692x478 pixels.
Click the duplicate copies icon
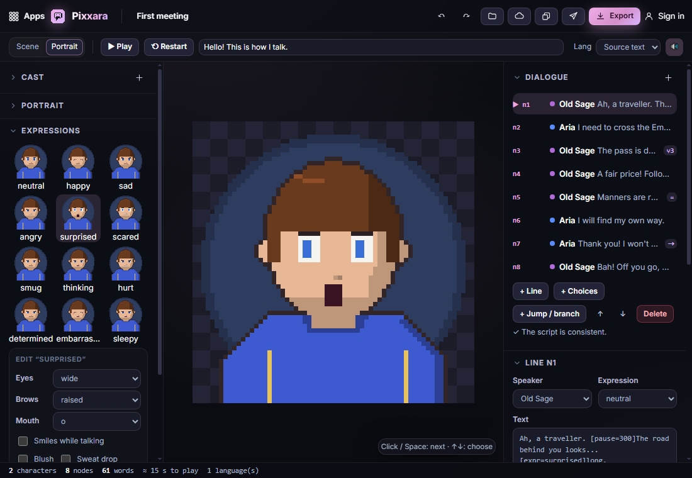tap(546, 16)
